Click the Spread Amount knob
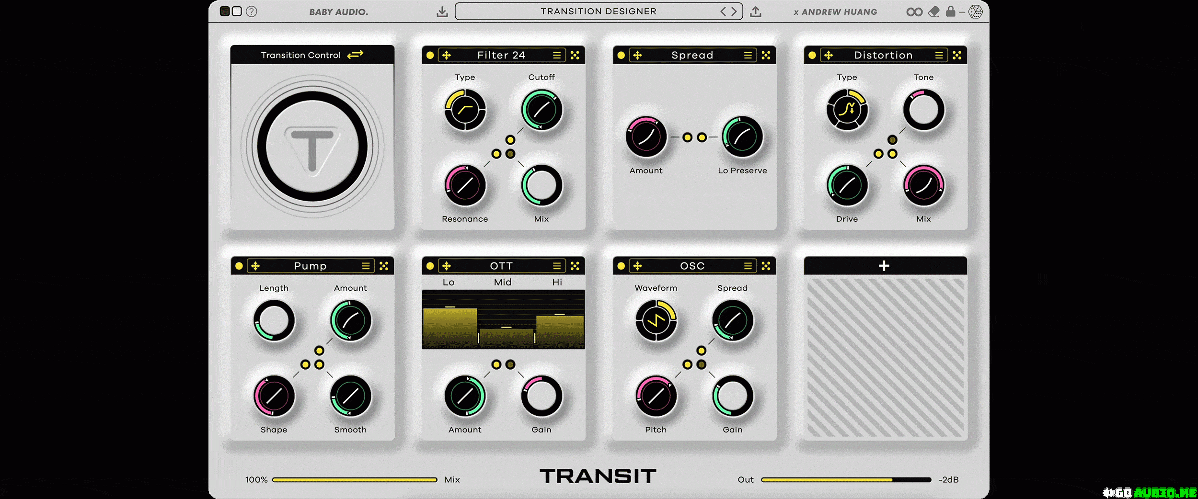The image size is (1198, 499). [x=646, y=137]
